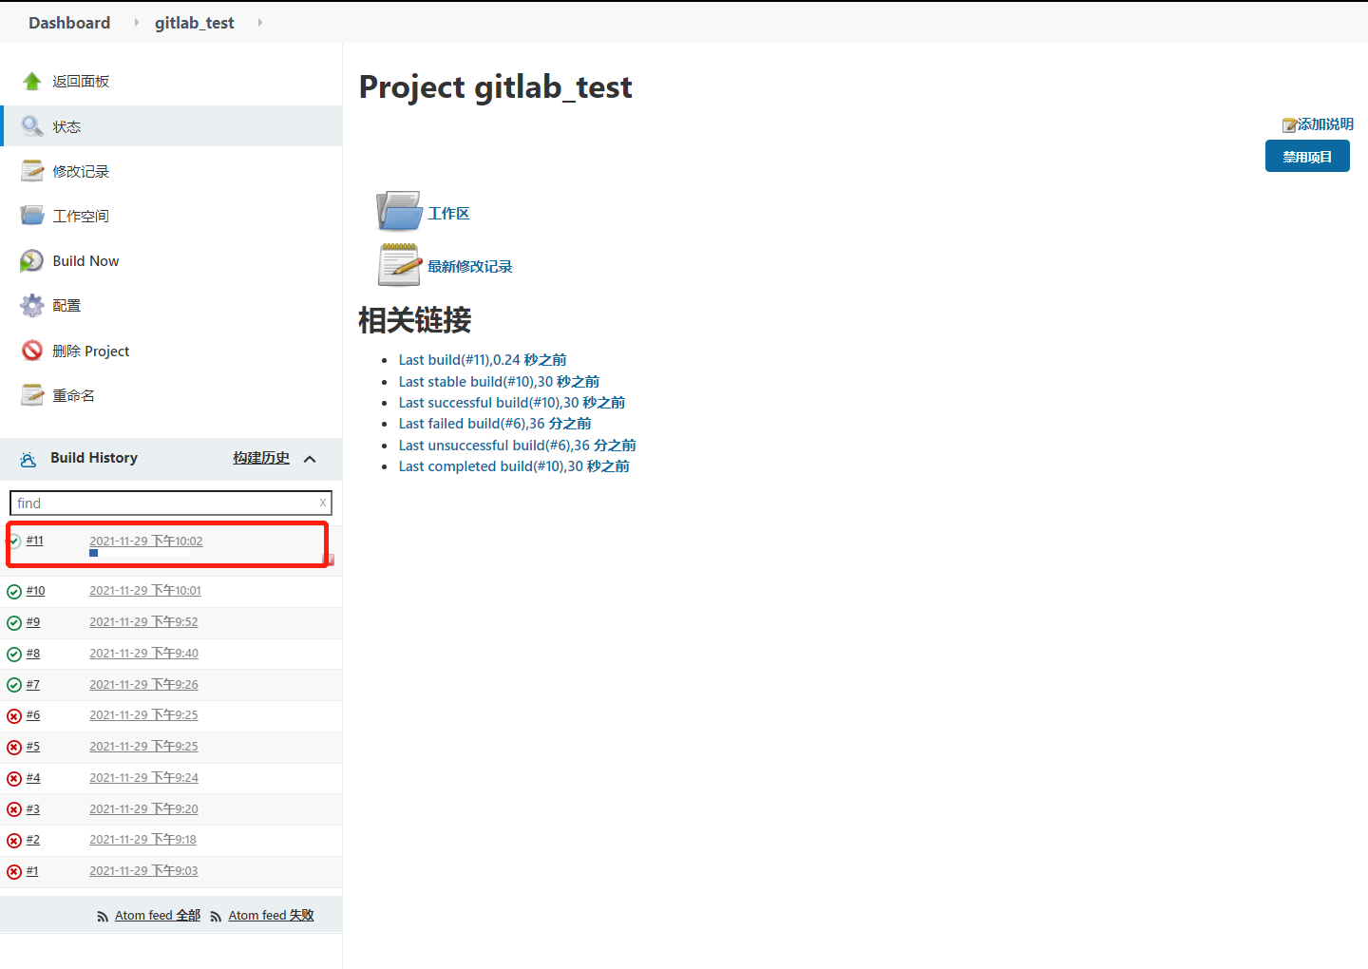Click the success status icon of build #10
Image resolution: width=1368 pixels, height=969 pixels.
point(14,592)
